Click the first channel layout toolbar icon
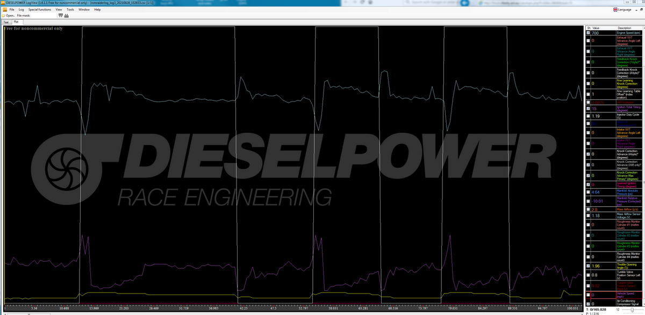This screenshot has height=315, width=645. click(x=60, y=16)
